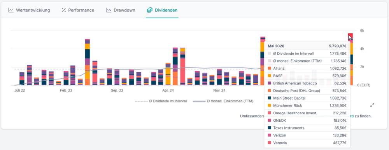Expand chart to fullscreen with arrows icon
This screenshot has height=150, width=389.
(372, 105)
